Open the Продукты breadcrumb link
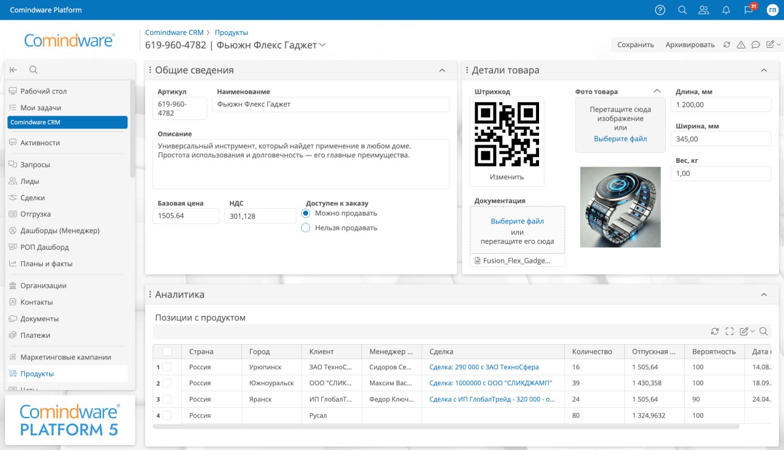The height and width of the screenshot is (450, 784). (232, 32)
